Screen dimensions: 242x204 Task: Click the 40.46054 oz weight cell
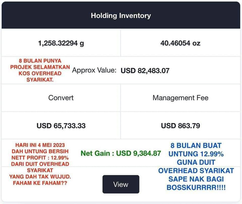point(180,43)
